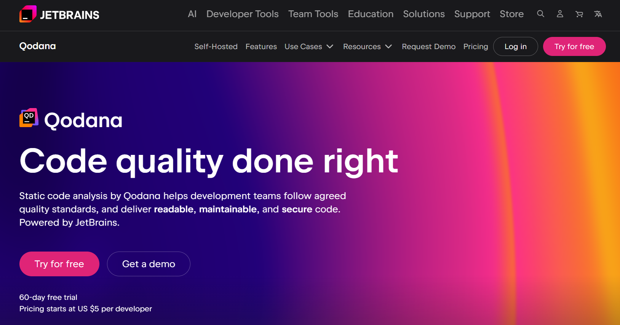This screenshot has width=620, height=325.
Task: Go to the Store menu item
Action: (x=511, y=14)
